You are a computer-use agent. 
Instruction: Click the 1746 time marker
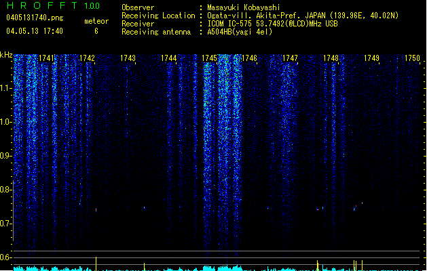click(x=249, y=58)
